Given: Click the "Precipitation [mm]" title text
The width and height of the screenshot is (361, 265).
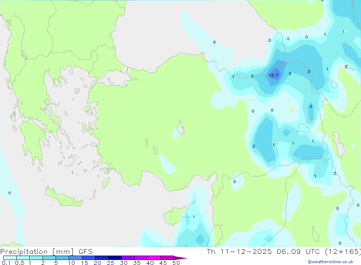Looking at the screenshot, I should (37, 252).
